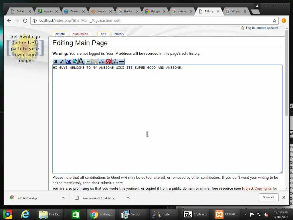Viewport: 293px width, 220px height.
Task: Open Action Center flag icon in tray
Action: 252,214
